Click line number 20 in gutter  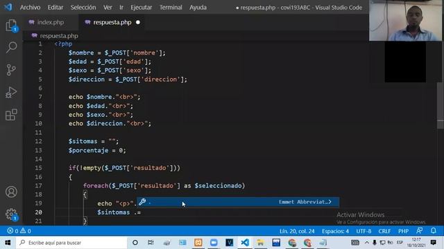point(38,212)
